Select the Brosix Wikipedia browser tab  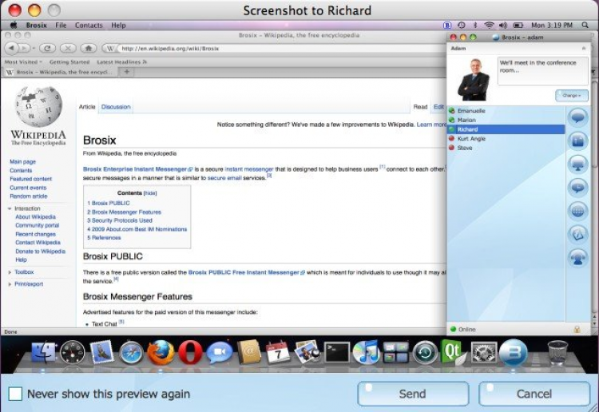(60, 72)
